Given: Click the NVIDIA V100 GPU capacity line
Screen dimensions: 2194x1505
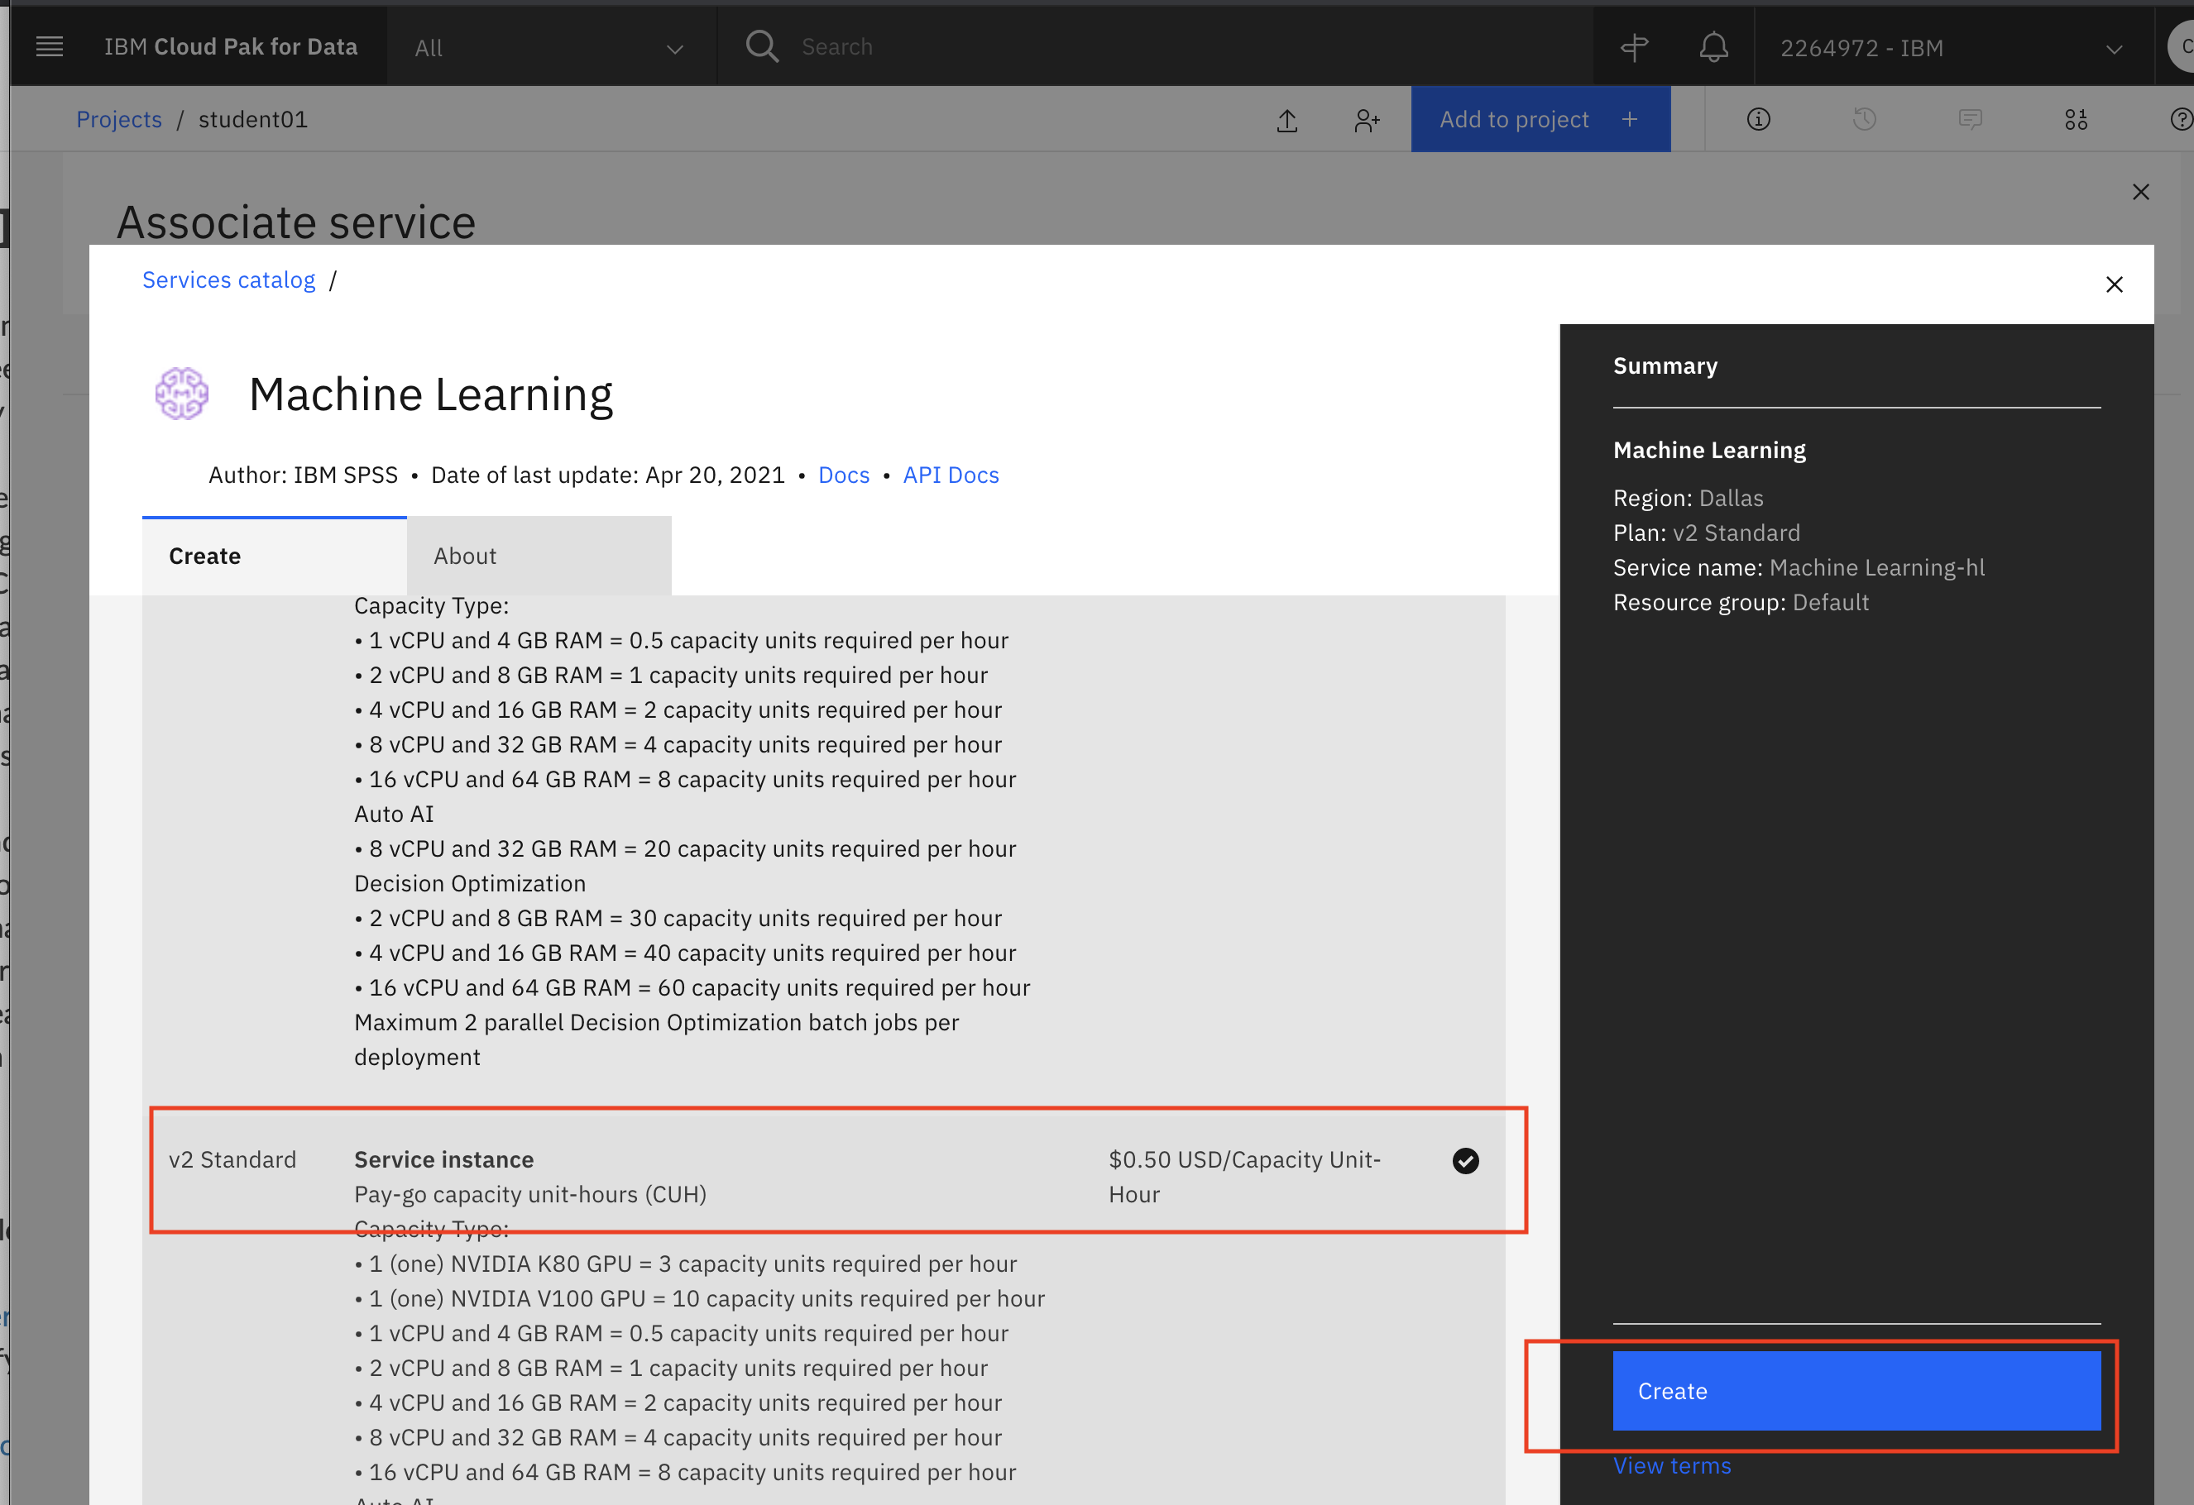Looking at the screenshot, I should point(700,1298).
